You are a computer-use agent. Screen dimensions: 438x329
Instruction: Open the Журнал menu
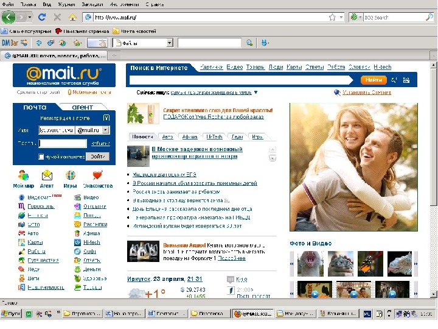[66, 4]
